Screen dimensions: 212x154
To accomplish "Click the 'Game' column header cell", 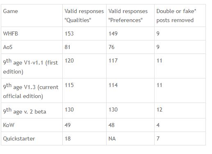I will click(x=32, y=16).
